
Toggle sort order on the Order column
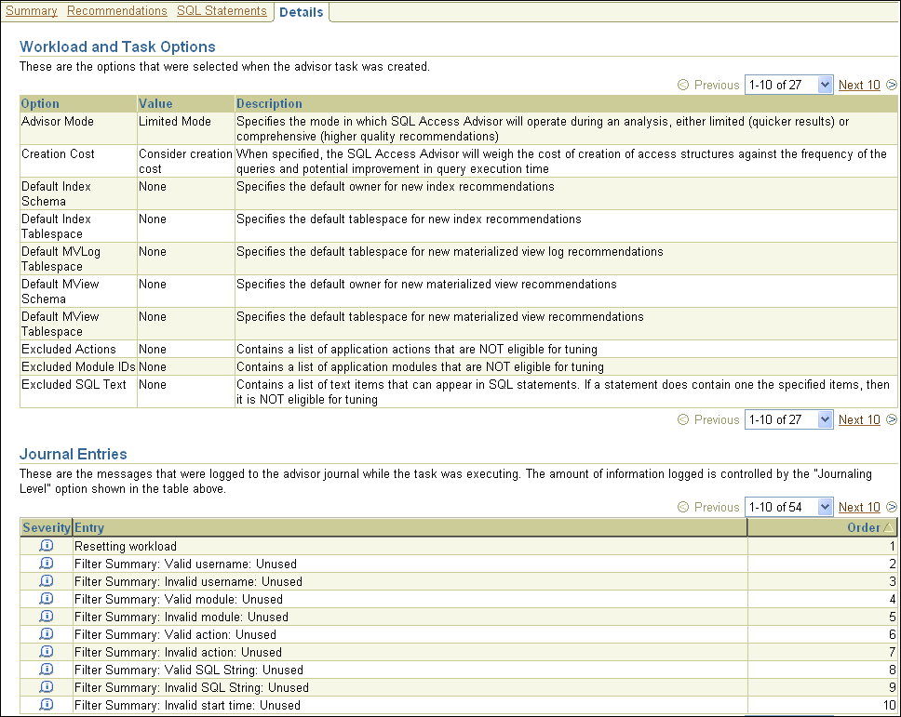[x=866, y=527]
